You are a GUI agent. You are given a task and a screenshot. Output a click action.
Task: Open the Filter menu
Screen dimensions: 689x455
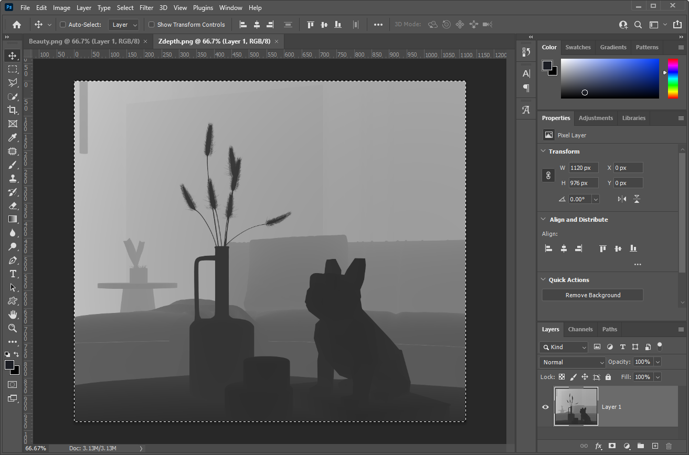pos(146,7)
